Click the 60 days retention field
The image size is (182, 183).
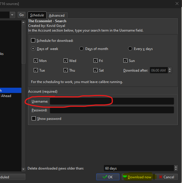[x=139, y=168]
